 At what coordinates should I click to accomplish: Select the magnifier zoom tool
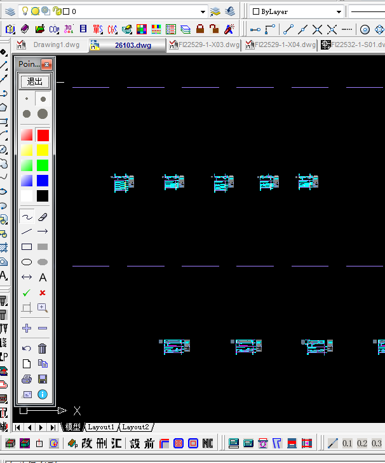tap(43, 308)
